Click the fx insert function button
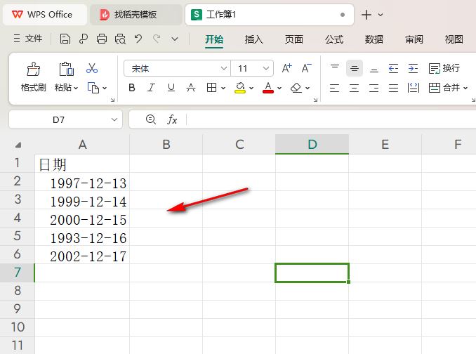 [172, 119]
